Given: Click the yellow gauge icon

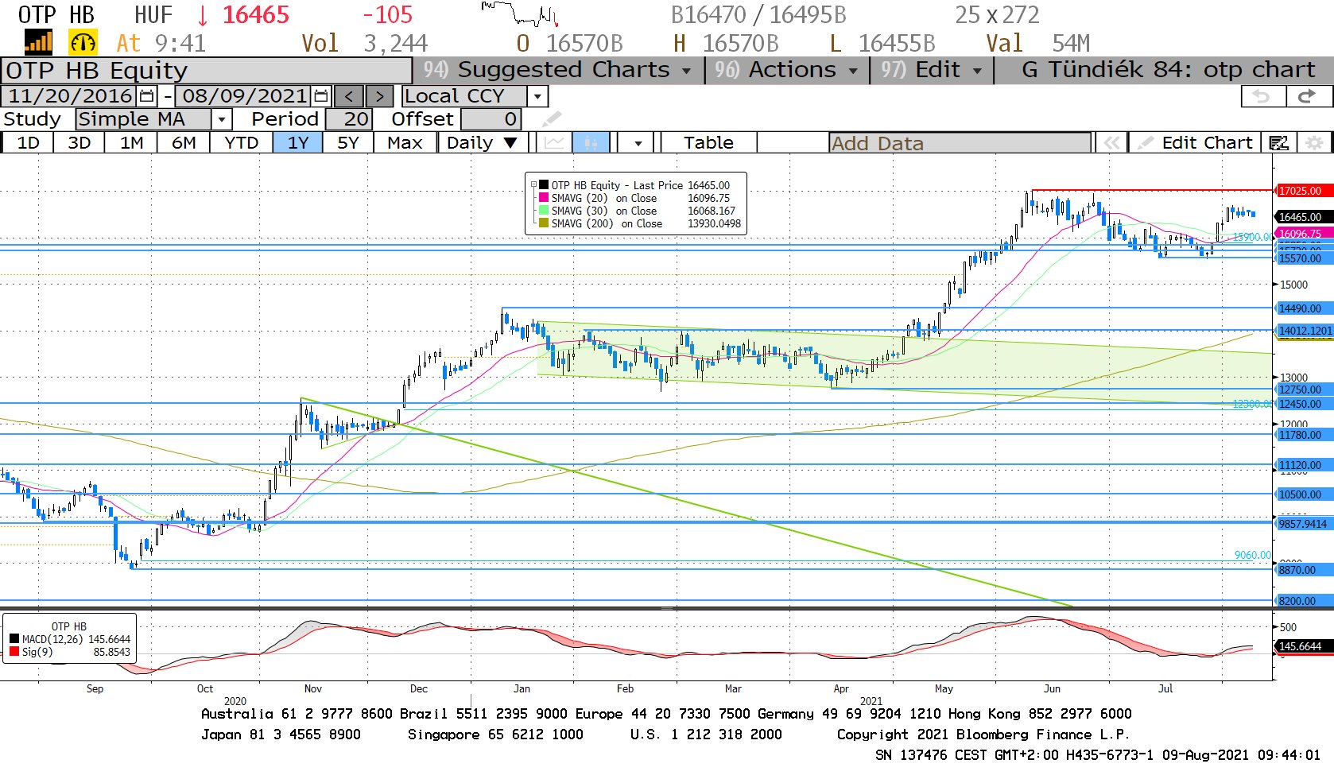Looking at the screenshot, I should tap(83, 42).
